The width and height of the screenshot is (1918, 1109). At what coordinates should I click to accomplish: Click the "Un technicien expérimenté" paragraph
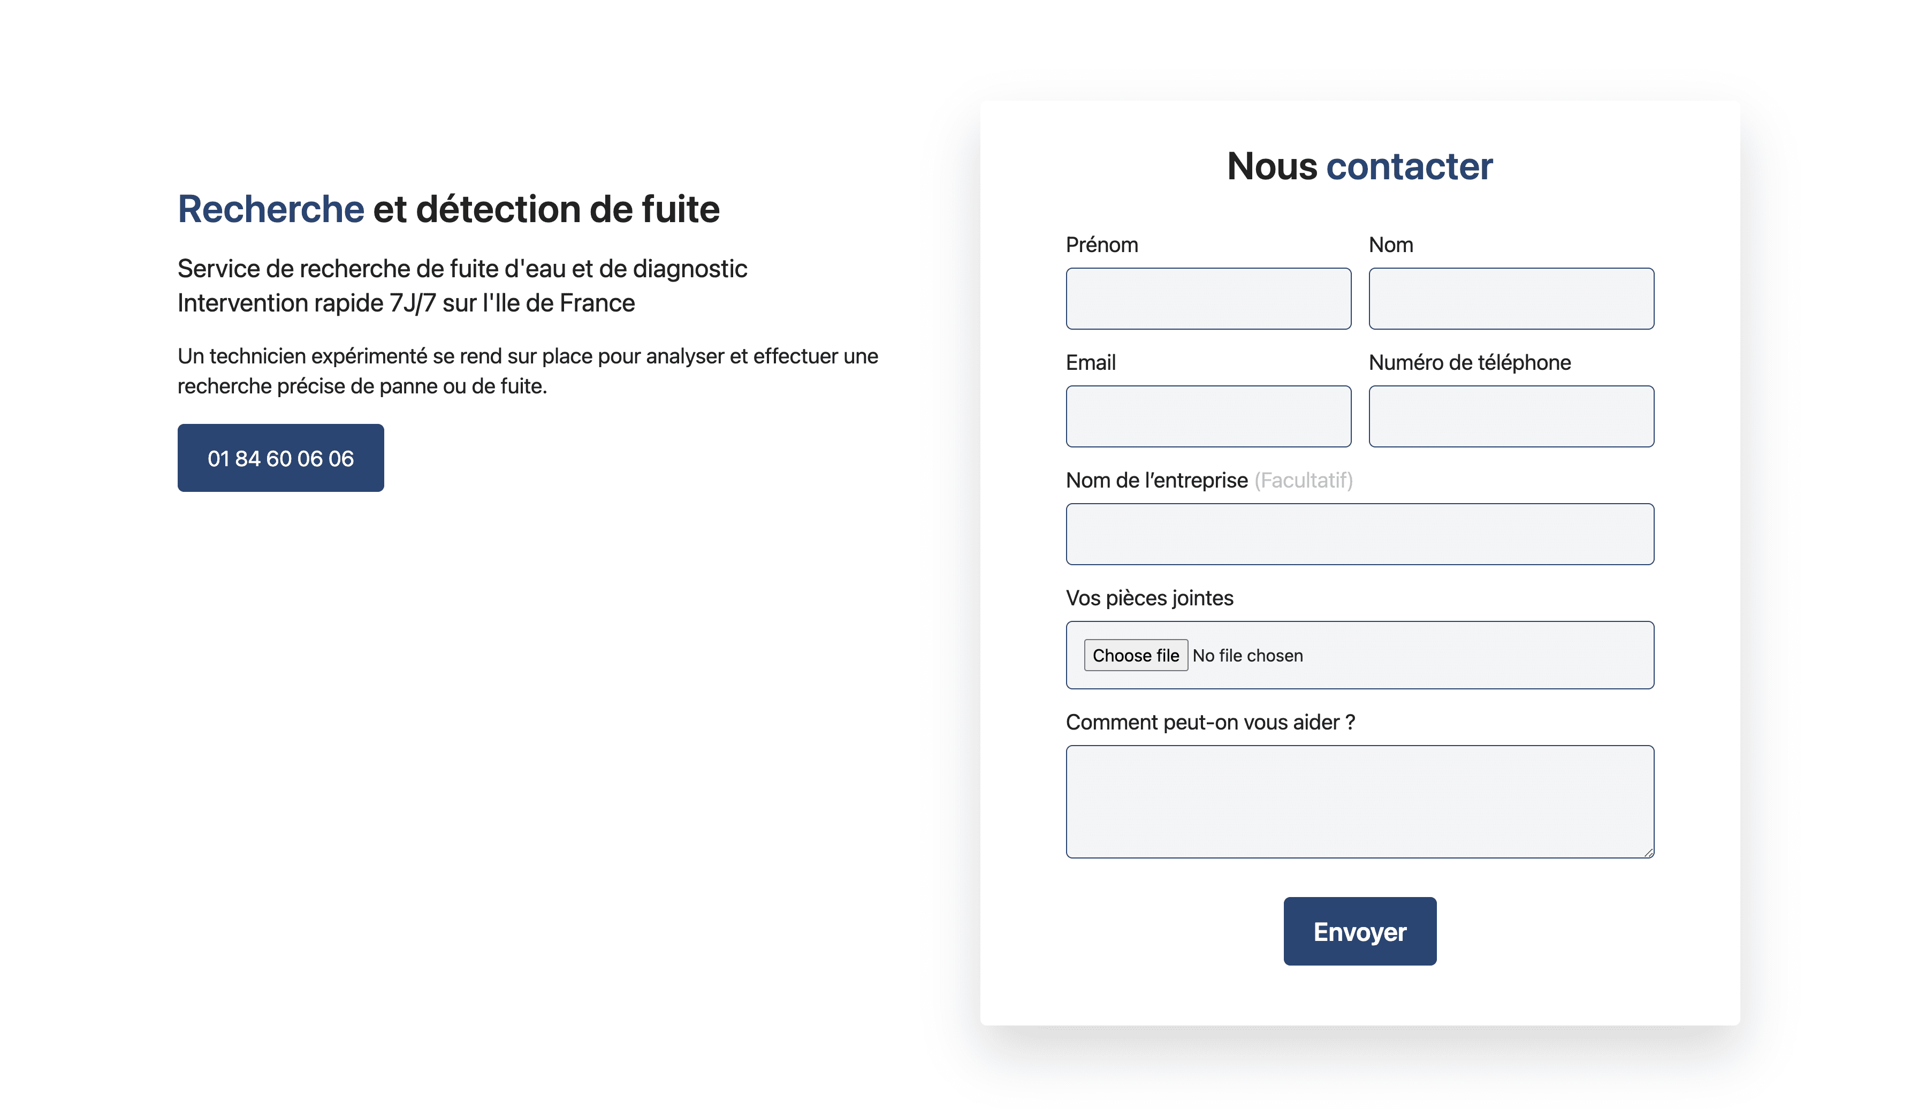528,371
